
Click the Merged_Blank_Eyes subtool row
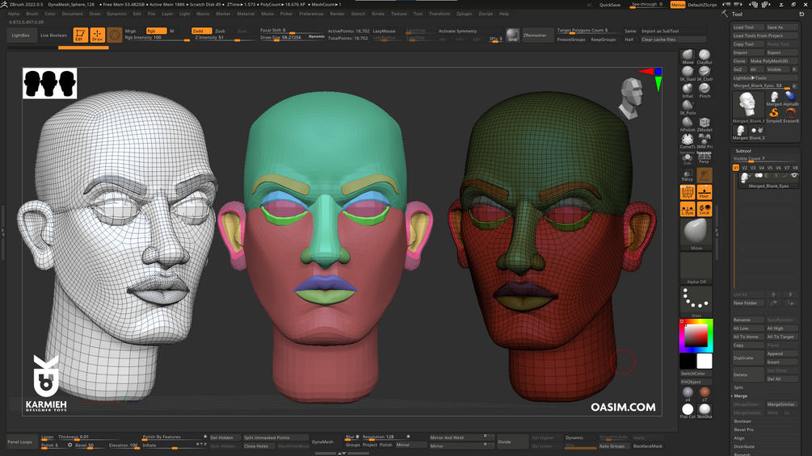click(x=768, y=180)
